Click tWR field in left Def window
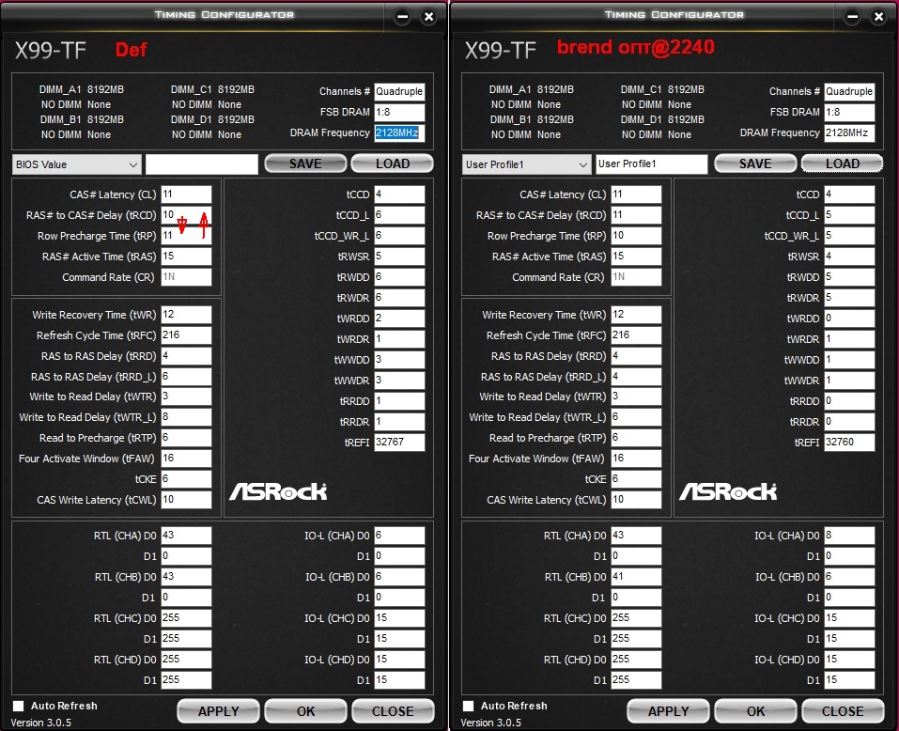The width and height of the screenshot is (899, 731). point(186,315)
